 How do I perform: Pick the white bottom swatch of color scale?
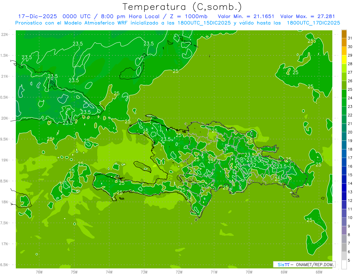[x=344, y=264]
